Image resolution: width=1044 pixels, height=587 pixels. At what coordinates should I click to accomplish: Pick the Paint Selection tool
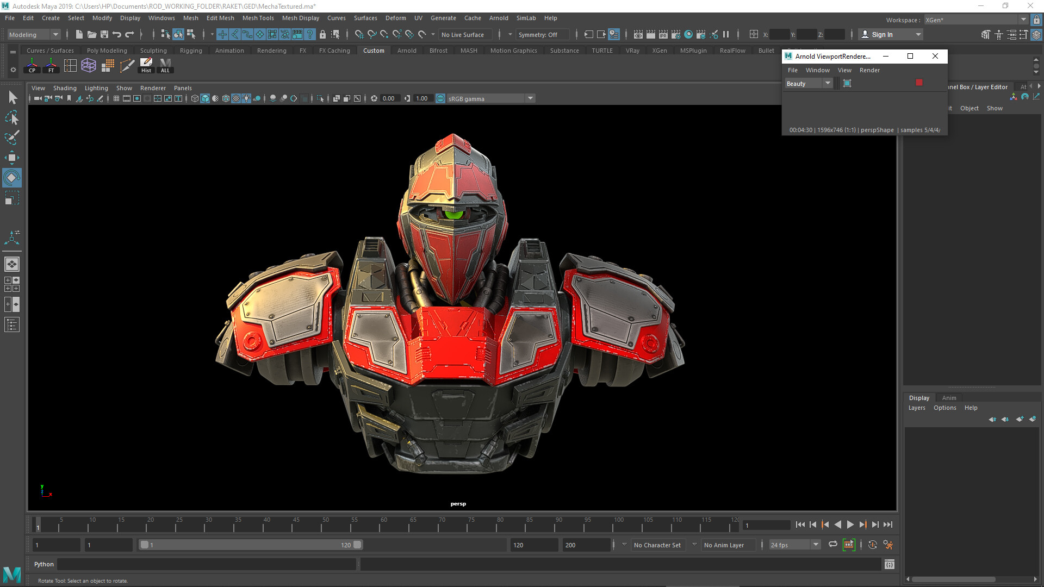tap(12, 138)
